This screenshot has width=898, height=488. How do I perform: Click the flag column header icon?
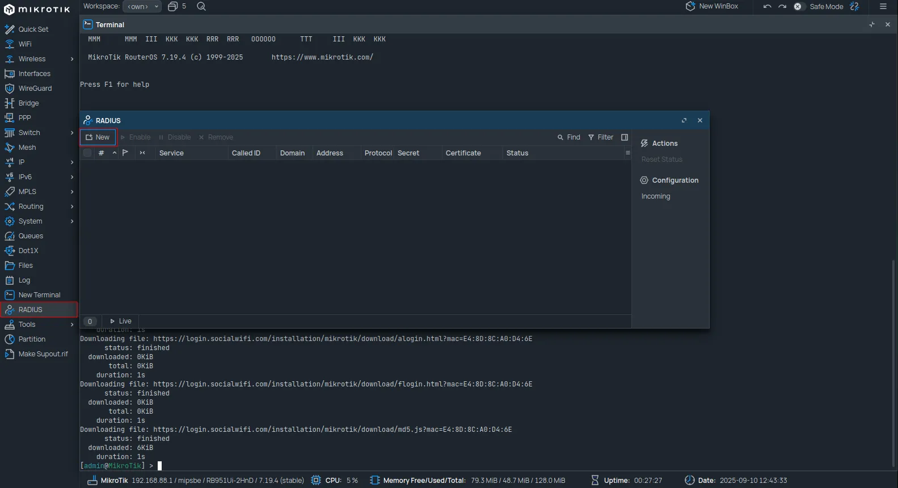[125, 153]
